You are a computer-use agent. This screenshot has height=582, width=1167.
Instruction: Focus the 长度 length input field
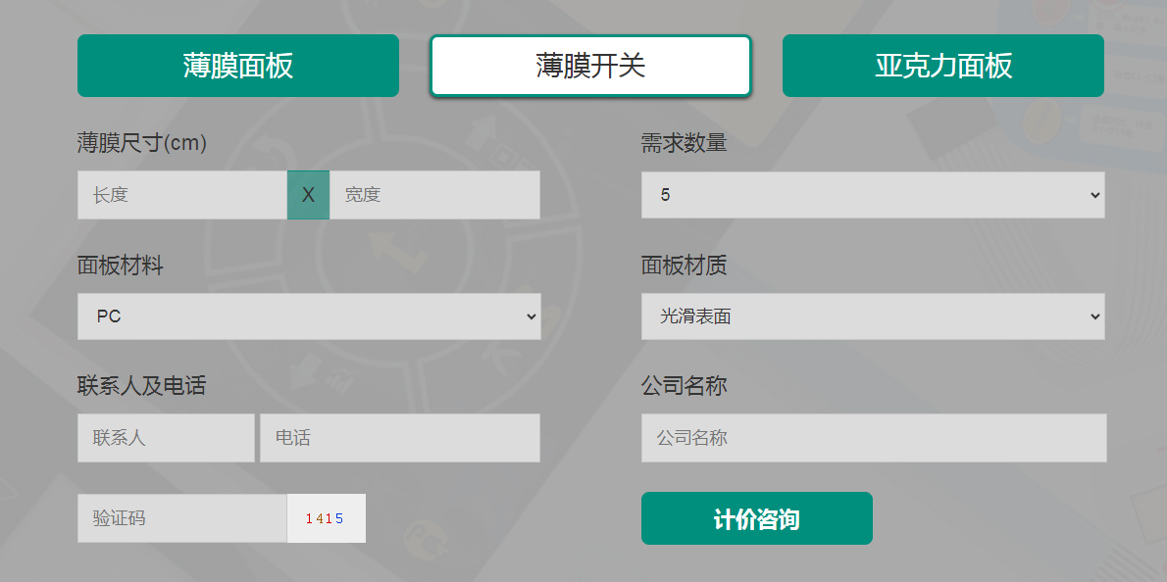coord(182,195)
